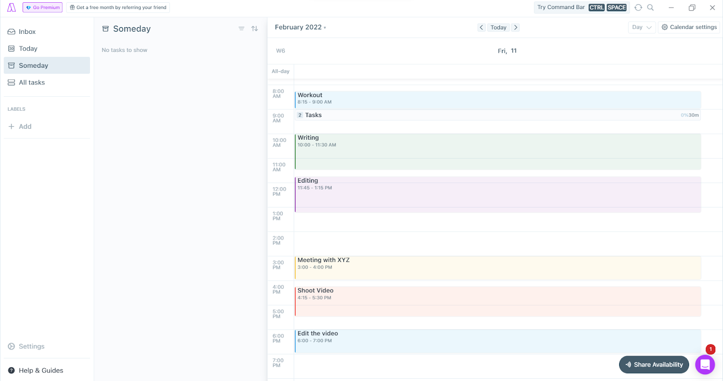
Task: Expand the 2 Tasks group
Action: point(498,115)
